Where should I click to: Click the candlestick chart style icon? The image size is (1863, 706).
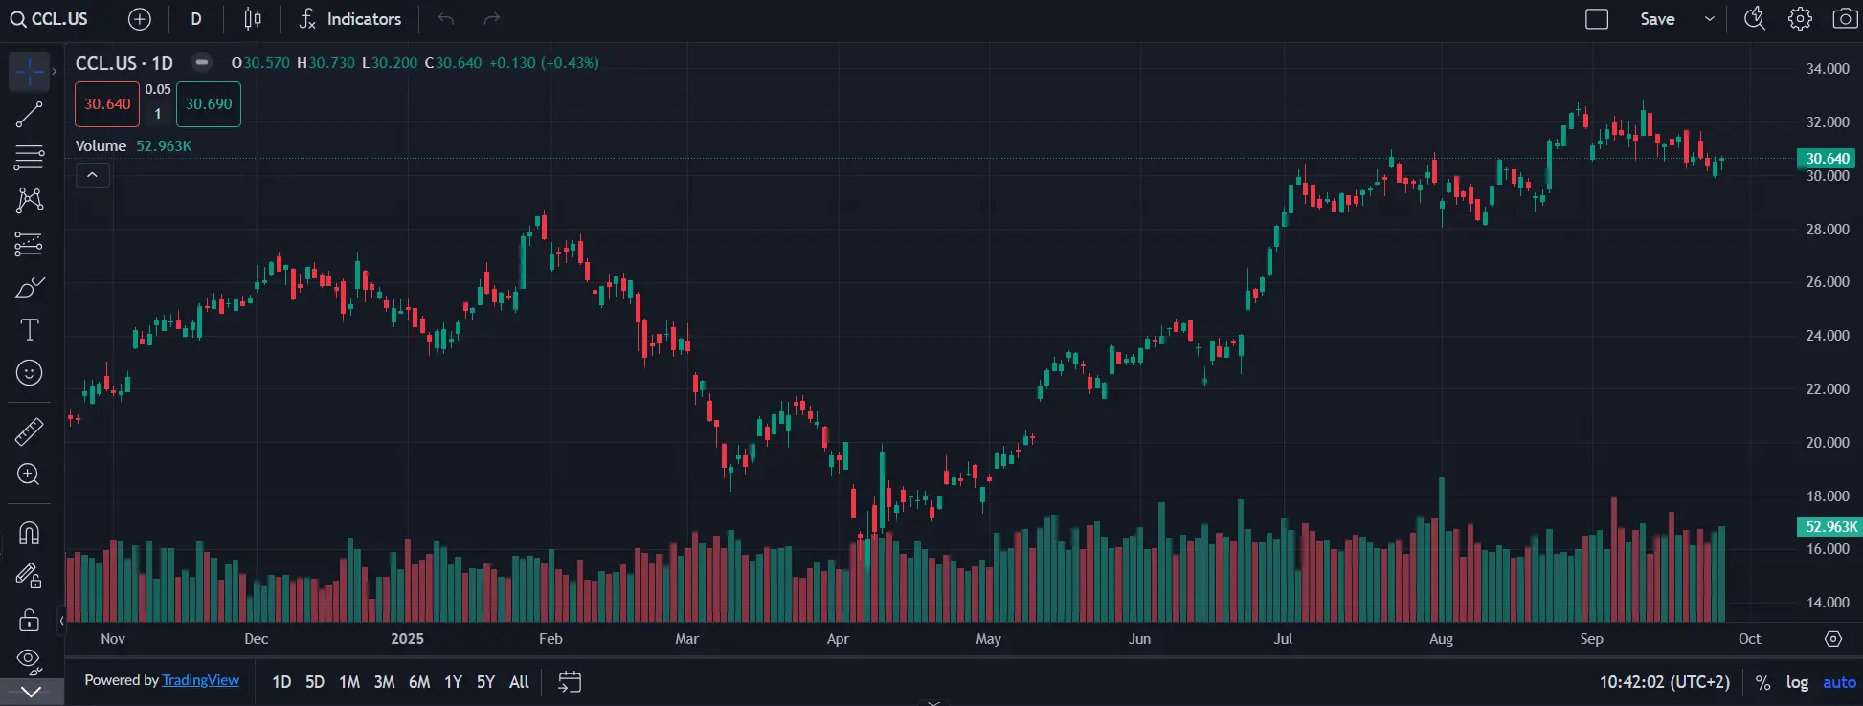[253, 19]
